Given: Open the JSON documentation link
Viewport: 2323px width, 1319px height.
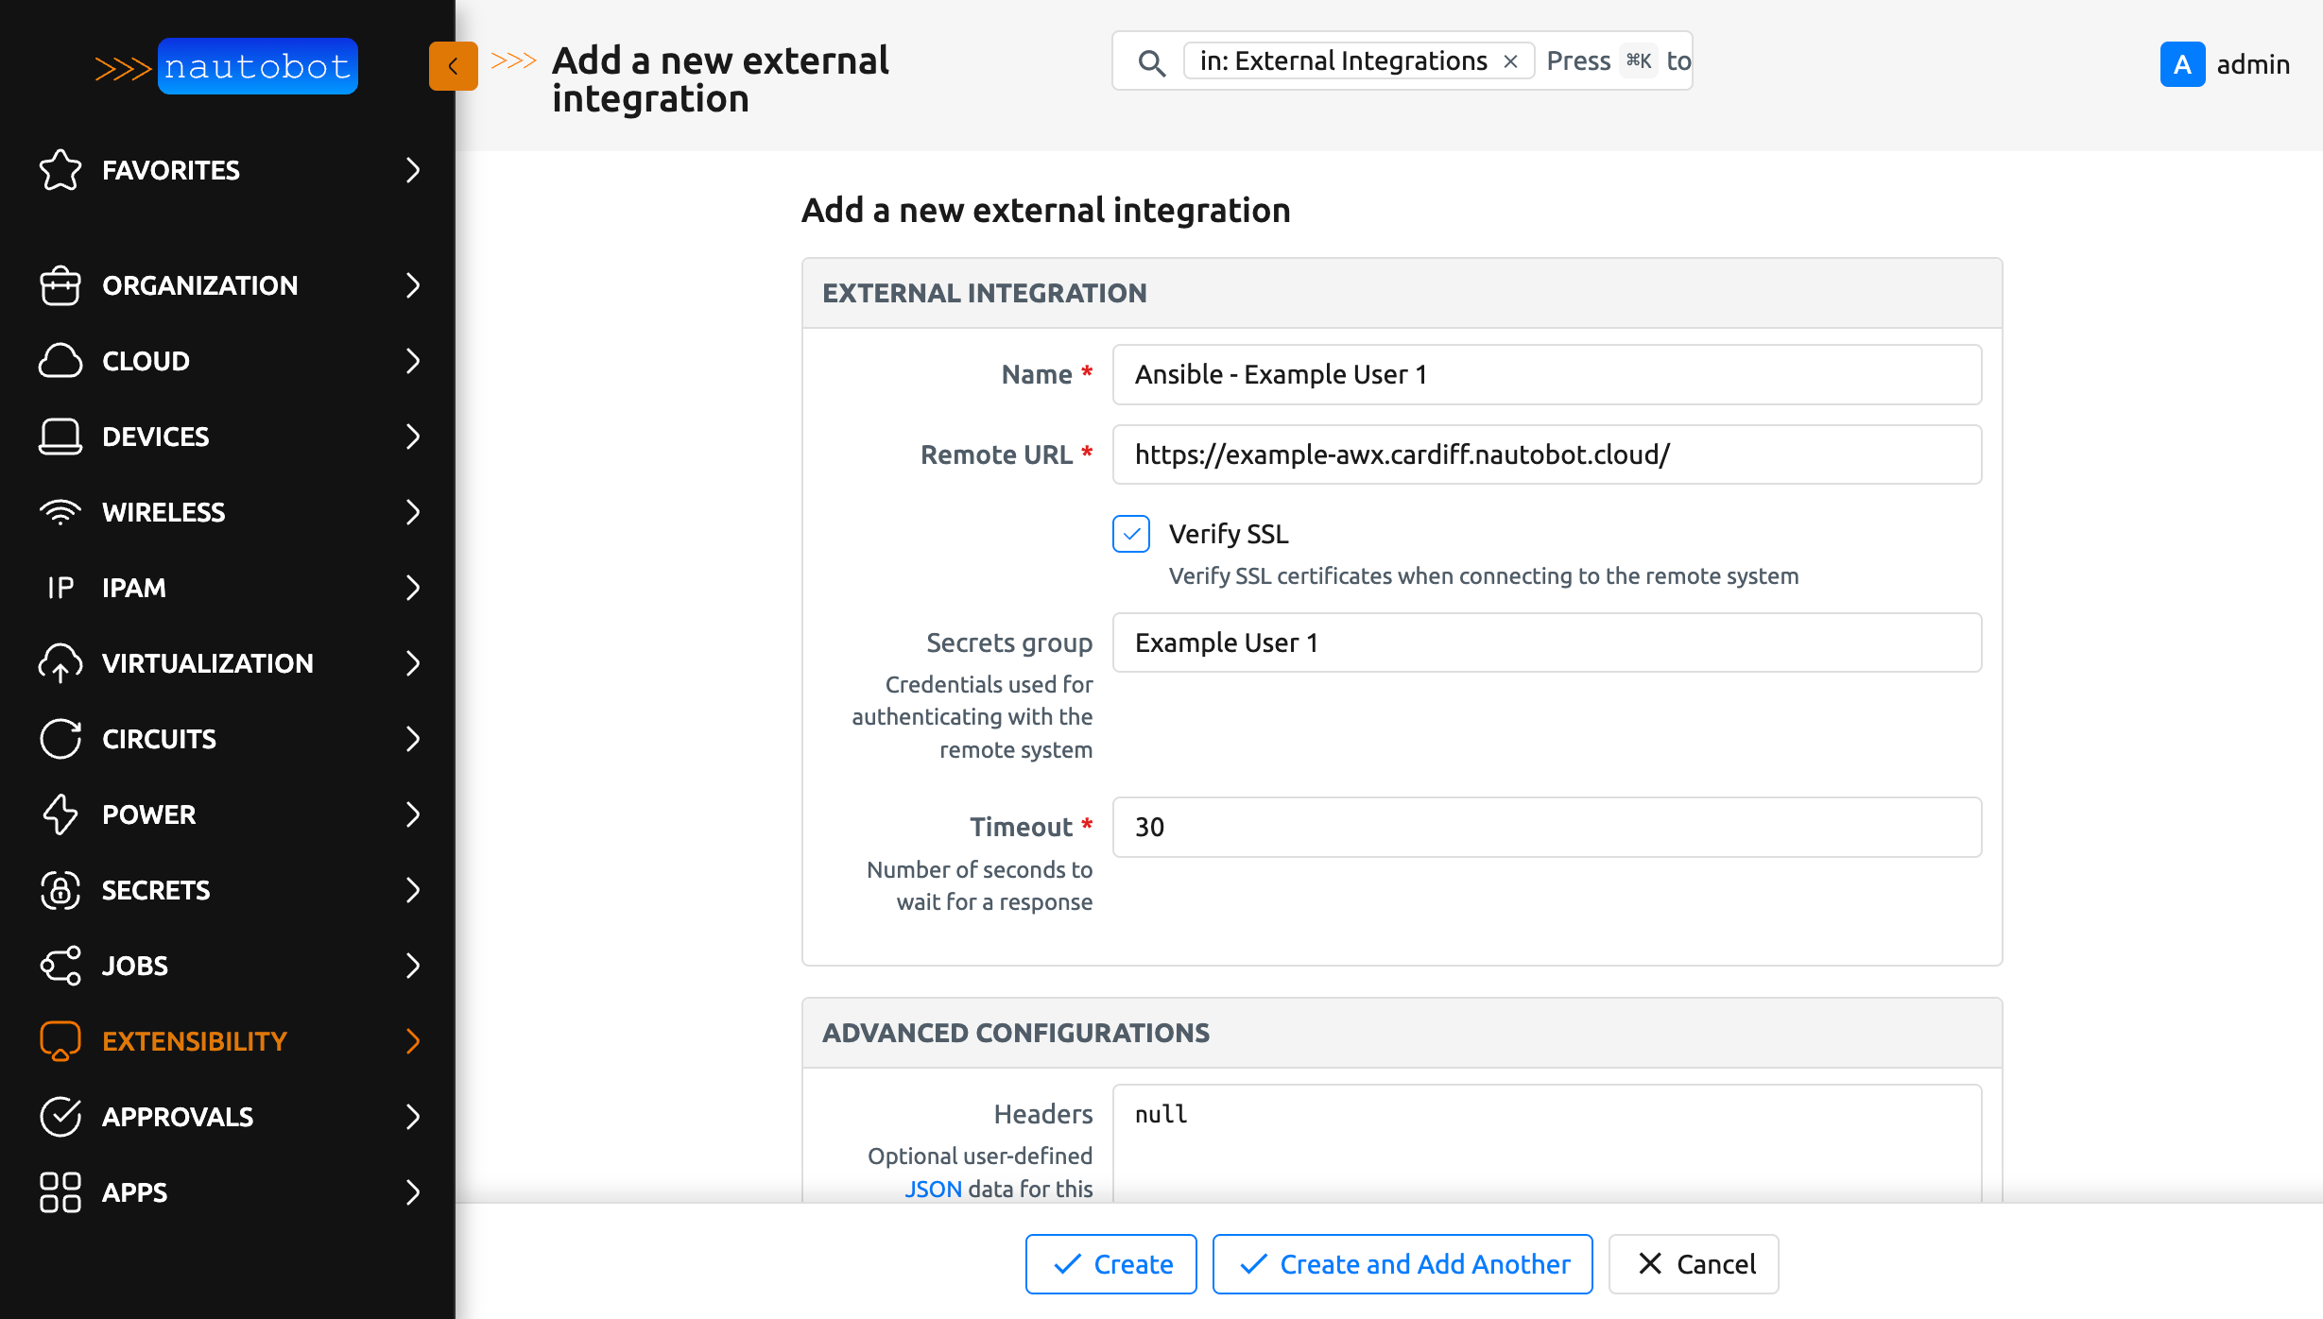Looking at the screenshot, I should click(934, 1189).
